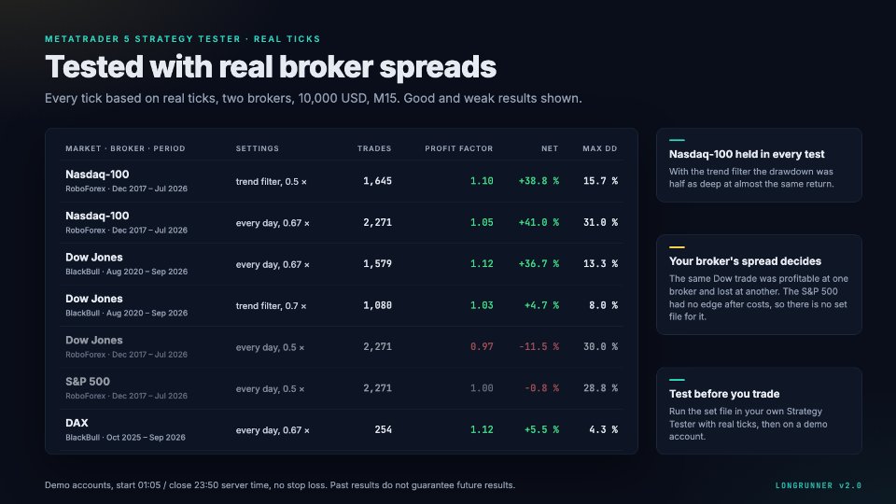Select the Nasdaq-100 every day 0.67 row
Screen dimensions: 896x504
pos(342,222)
